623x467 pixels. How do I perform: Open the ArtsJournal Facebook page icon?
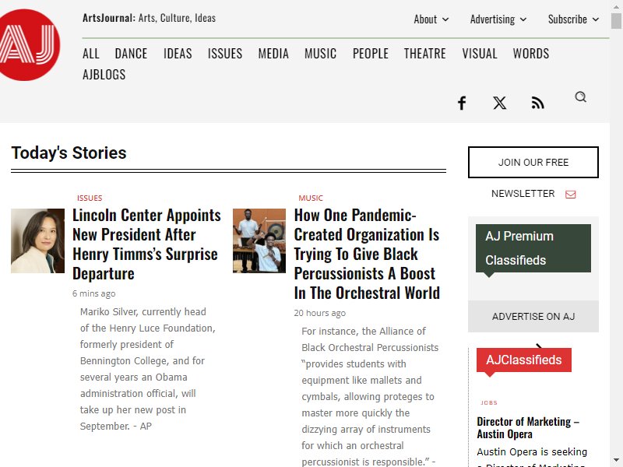point(462,103)
